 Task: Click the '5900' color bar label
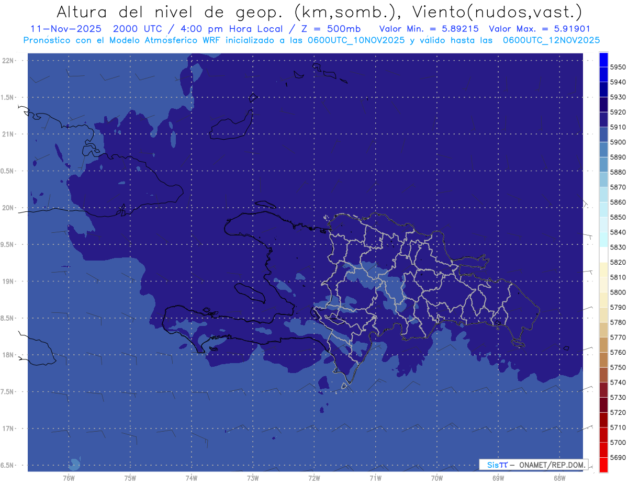click(618, 142)
